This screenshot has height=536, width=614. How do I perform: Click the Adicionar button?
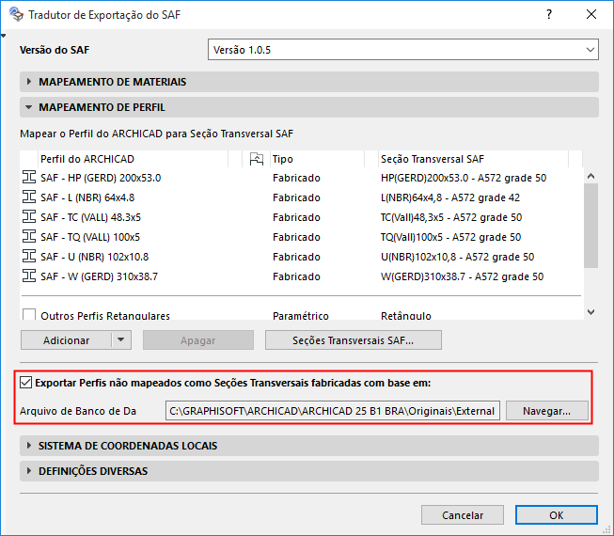(x=66, y=339)
